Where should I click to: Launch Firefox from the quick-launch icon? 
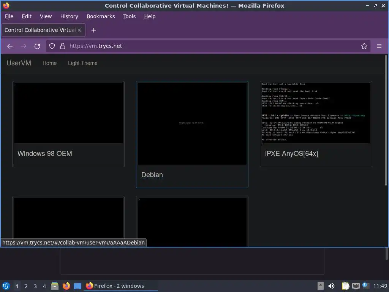click(66, 286)
